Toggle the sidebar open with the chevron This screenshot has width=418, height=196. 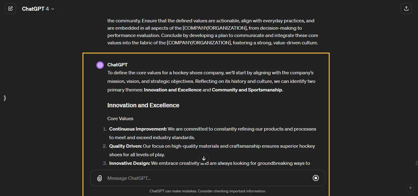tap(5, 98)
